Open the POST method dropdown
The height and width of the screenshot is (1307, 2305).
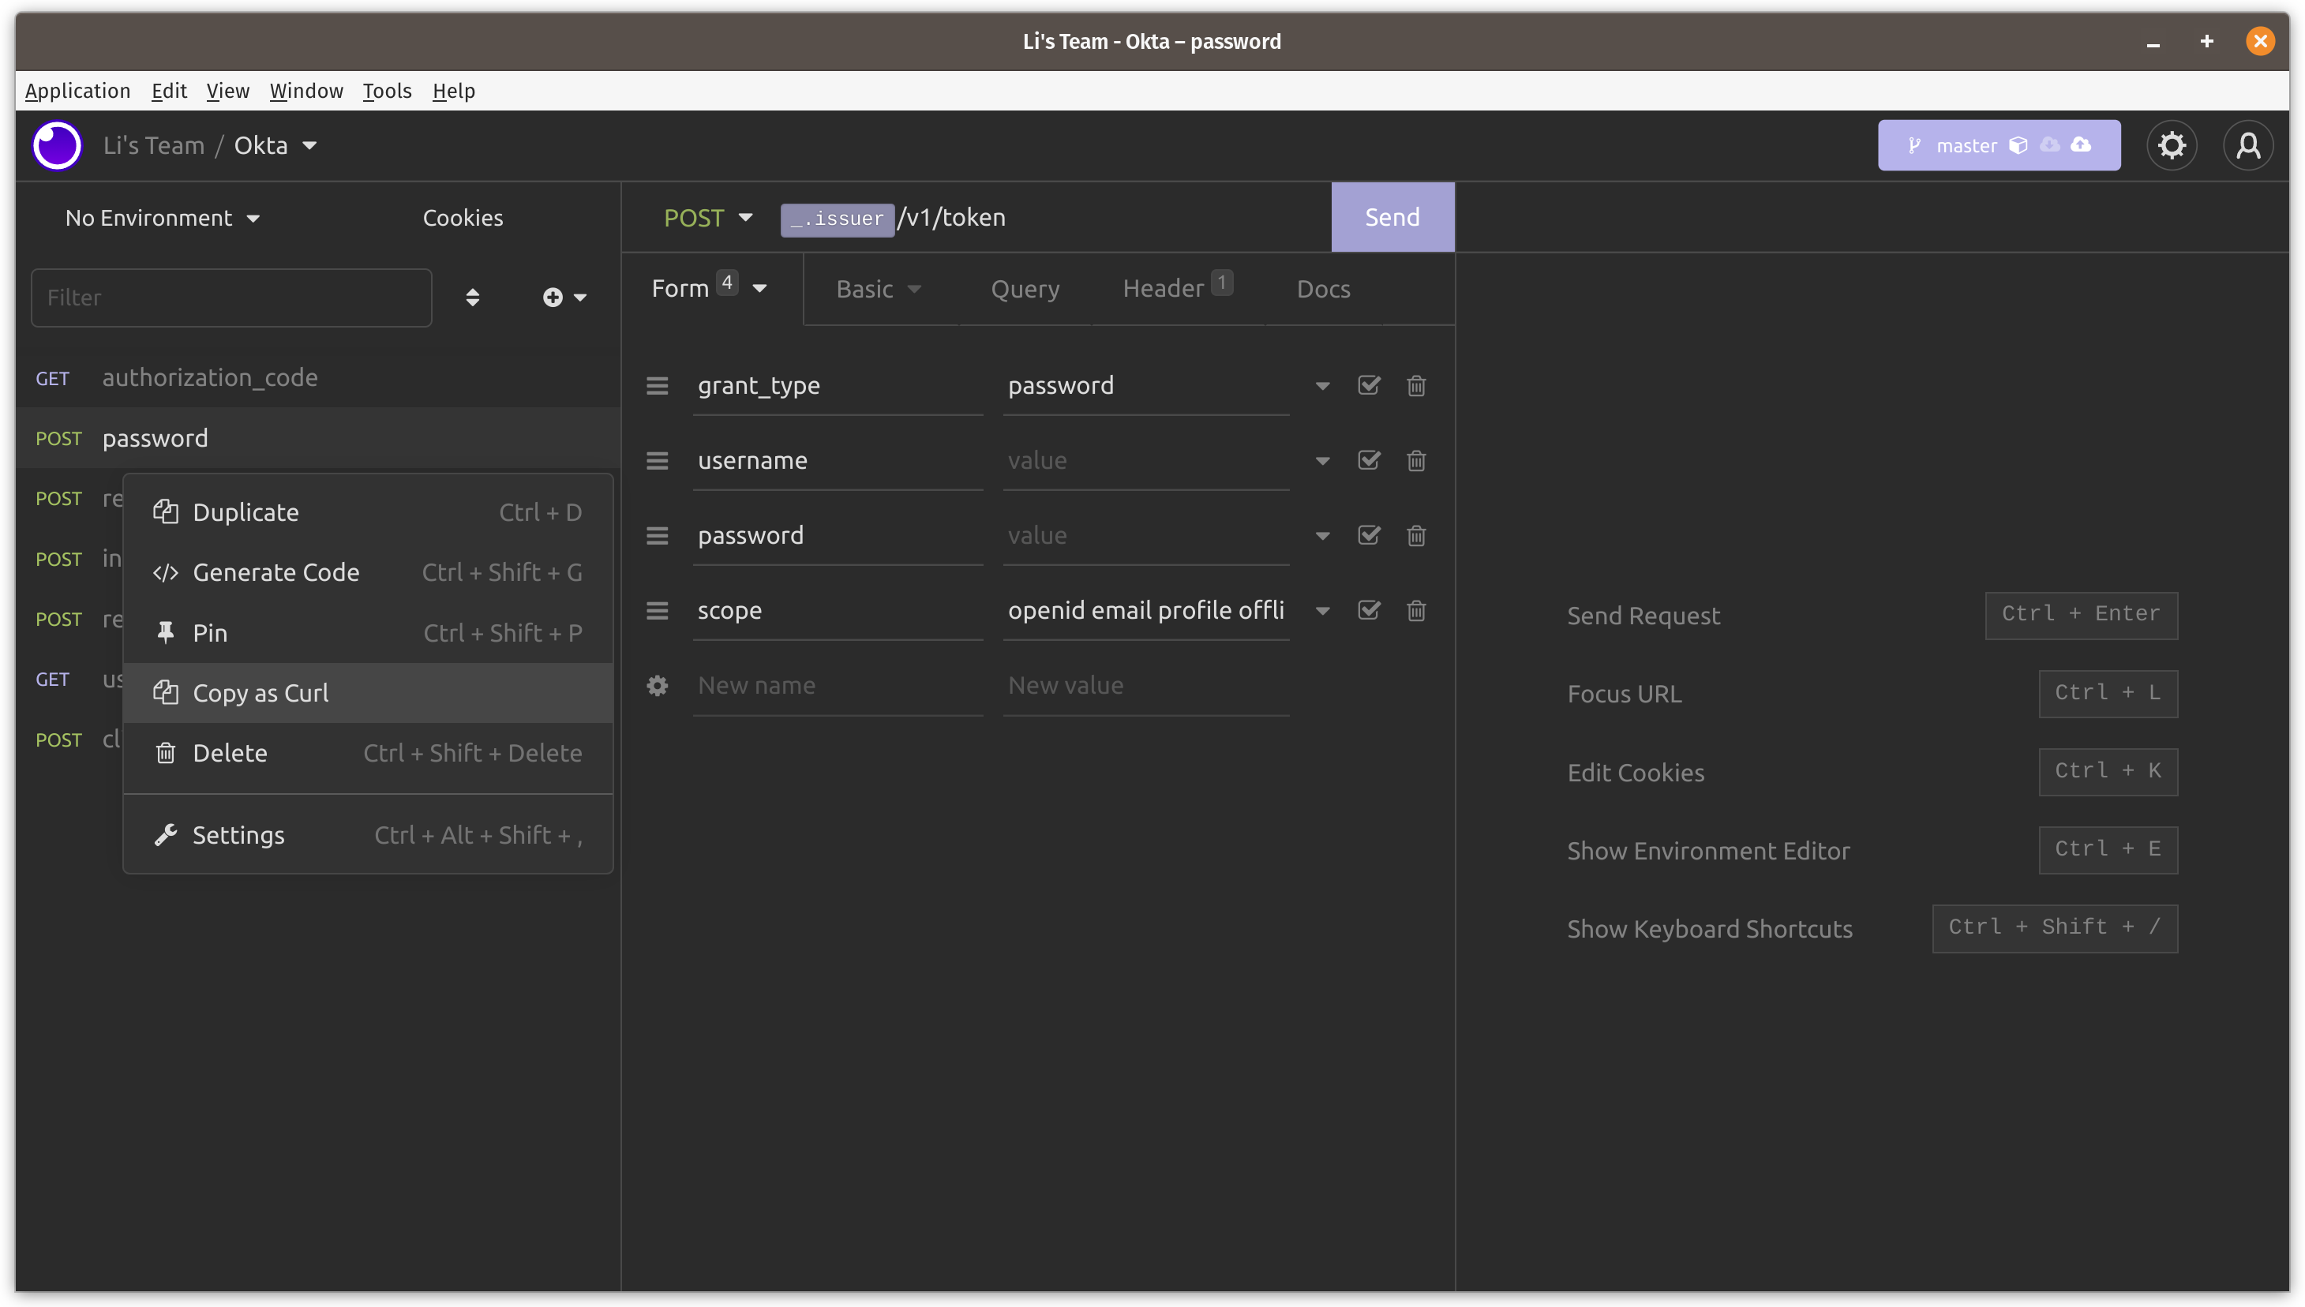707,218
